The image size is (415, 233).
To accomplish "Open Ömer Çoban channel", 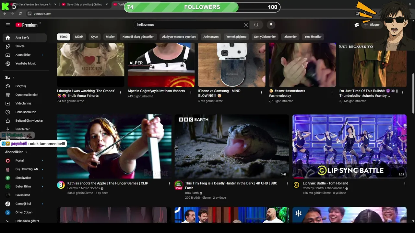I will [25, 212].
